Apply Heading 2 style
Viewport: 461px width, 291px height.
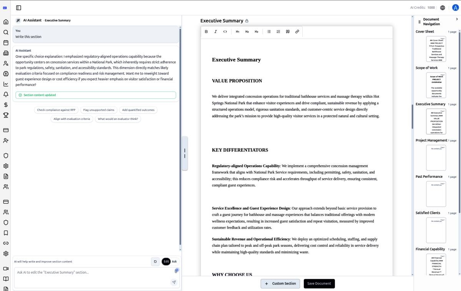(247, 31)
